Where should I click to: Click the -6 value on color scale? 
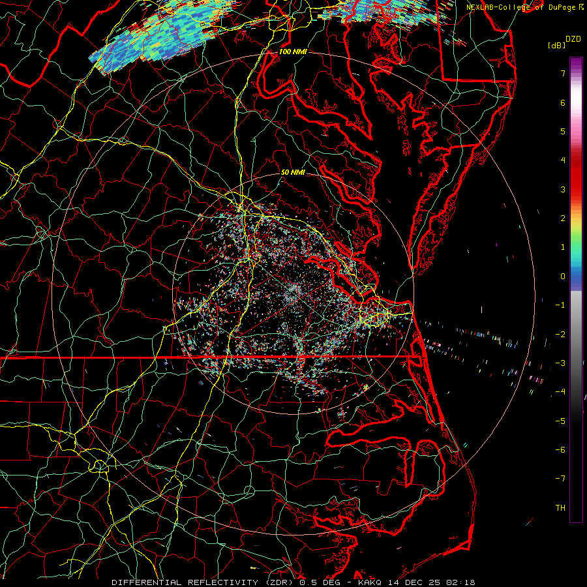560,450
